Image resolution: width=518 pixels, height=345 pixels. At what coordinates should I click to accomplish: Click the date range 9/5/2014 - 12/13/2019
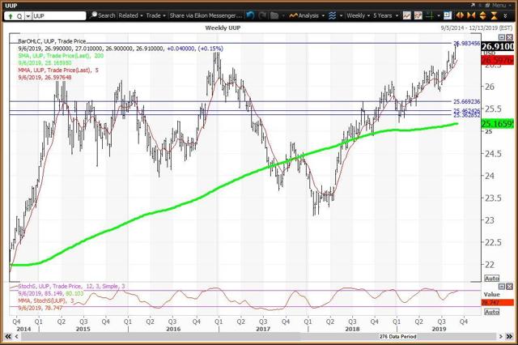tap(477, 28)
